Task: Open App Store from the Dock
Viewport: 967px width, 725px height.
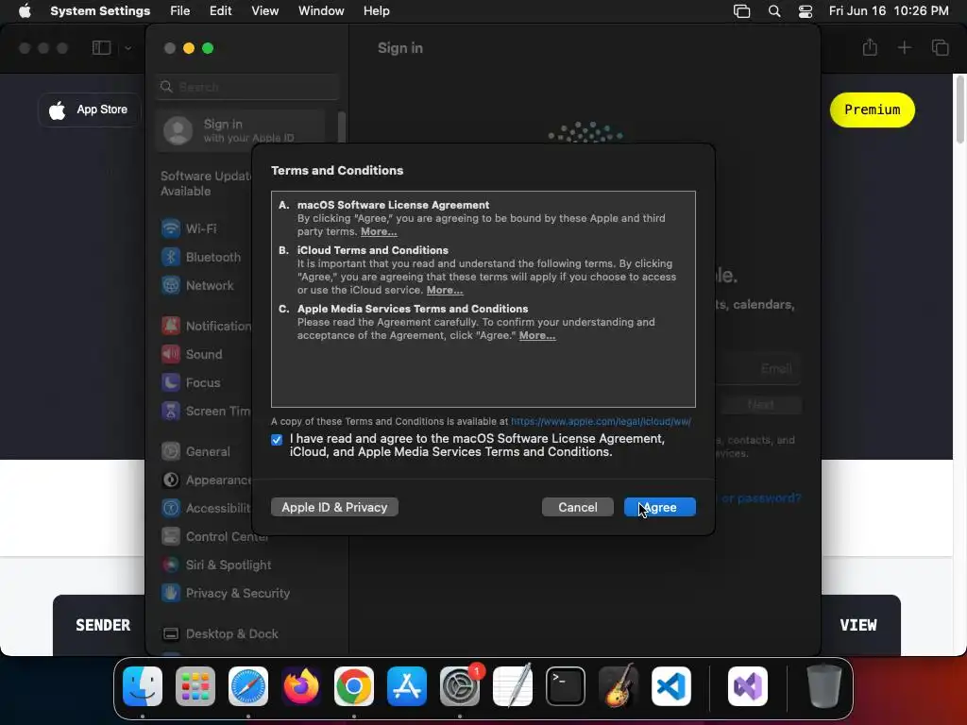Action: [x=407, y=685]
